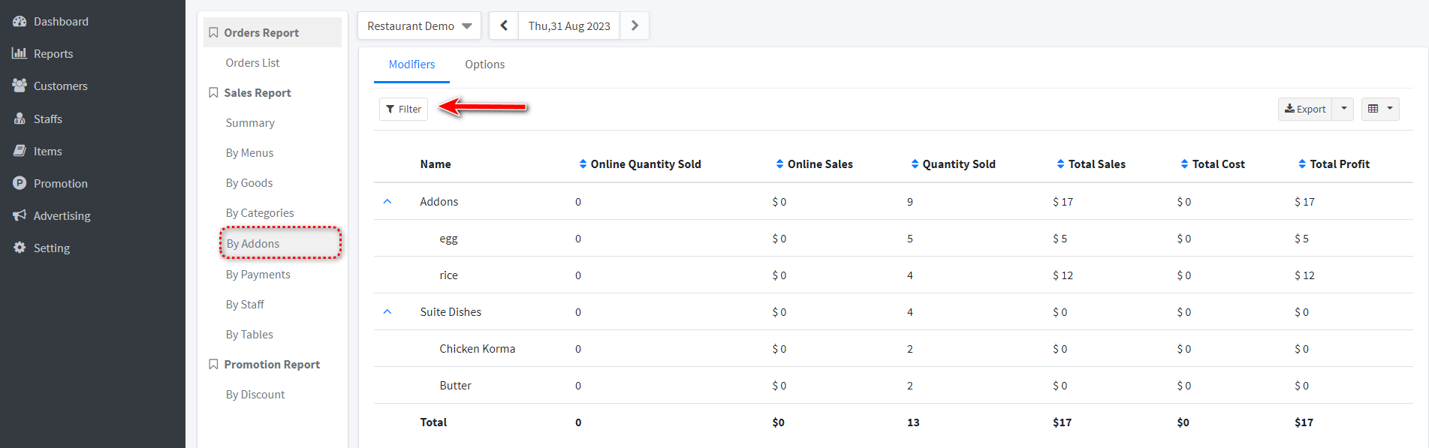Click the Items book icon
Image resolution: width=1429 pixels, height=448 pixels.
point(20,151)
